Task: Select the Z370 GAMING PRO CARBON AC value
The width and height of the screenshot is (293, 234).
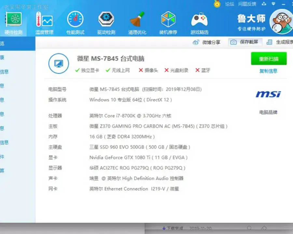Action: (x=158, y=126)
